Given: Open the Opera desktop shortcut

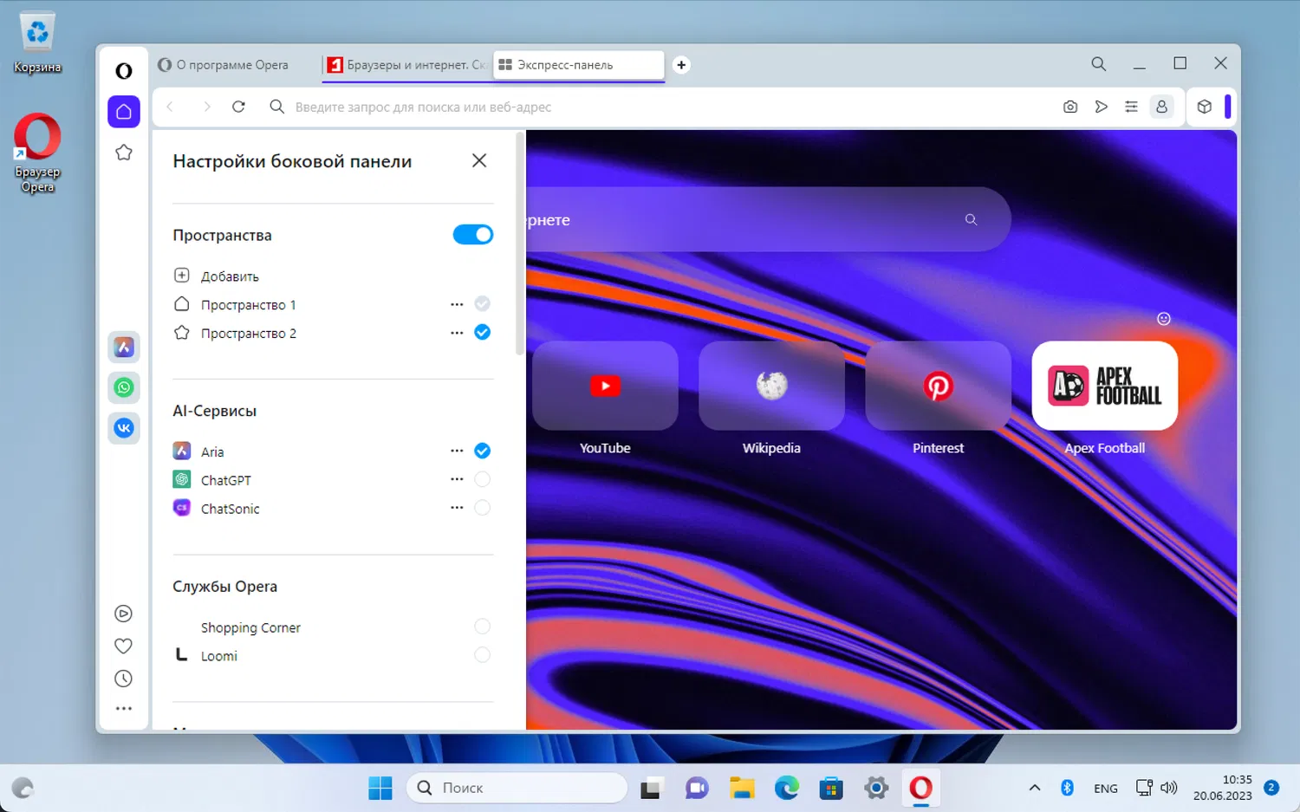Looking at the screenshot, I should click(37, 153).
